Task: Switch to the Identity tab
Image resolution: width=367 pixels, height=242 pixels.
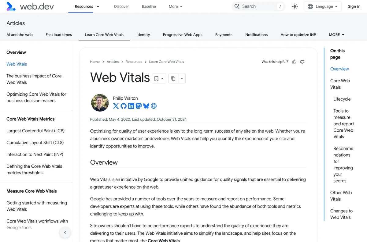Action: click(143, 35)
